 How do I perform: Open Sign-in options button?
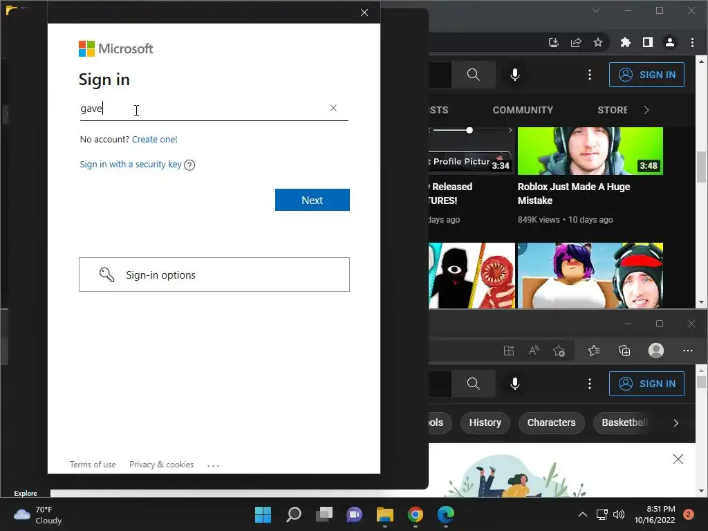[214, 274]
